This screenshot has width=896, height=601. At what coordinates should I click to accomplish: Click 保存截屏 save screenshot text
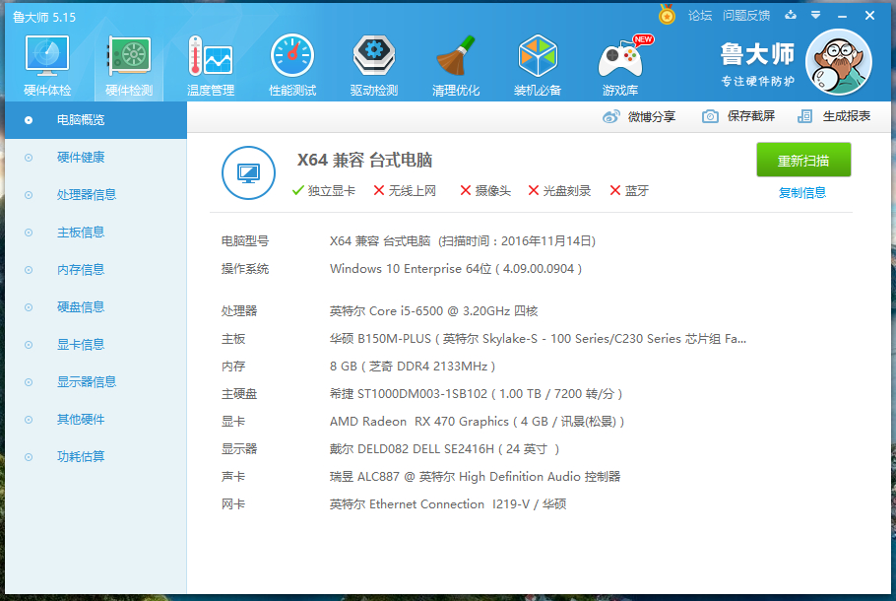pos(751,116)
